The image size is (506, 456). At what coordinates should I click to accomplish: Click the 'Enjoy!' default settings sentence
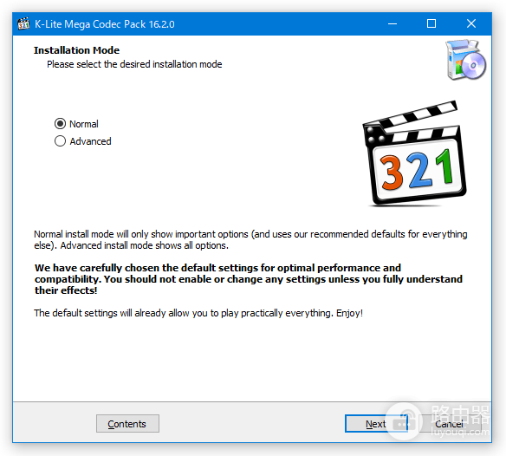coord(198,313)
